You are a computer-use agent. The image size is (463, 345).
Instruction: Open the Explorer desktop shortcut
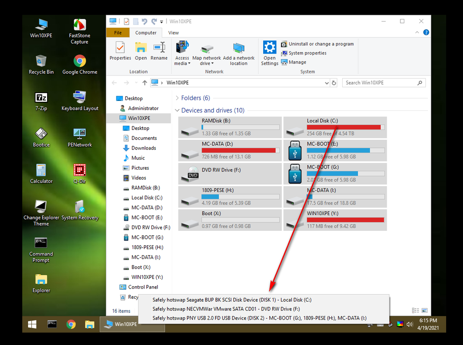click(41, 283)
